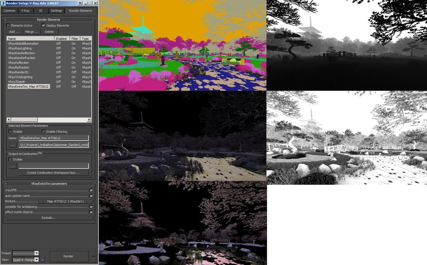This screenshot has height=265, width=427.
Task: Open the GI tab
Action: [40, 11]
